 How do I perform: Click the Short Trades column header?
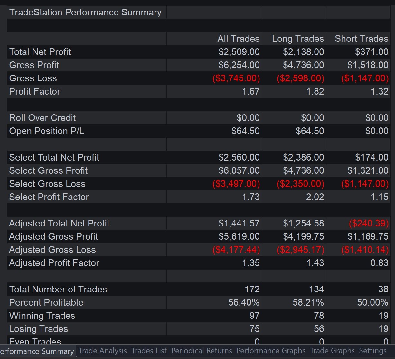[362, 39]
